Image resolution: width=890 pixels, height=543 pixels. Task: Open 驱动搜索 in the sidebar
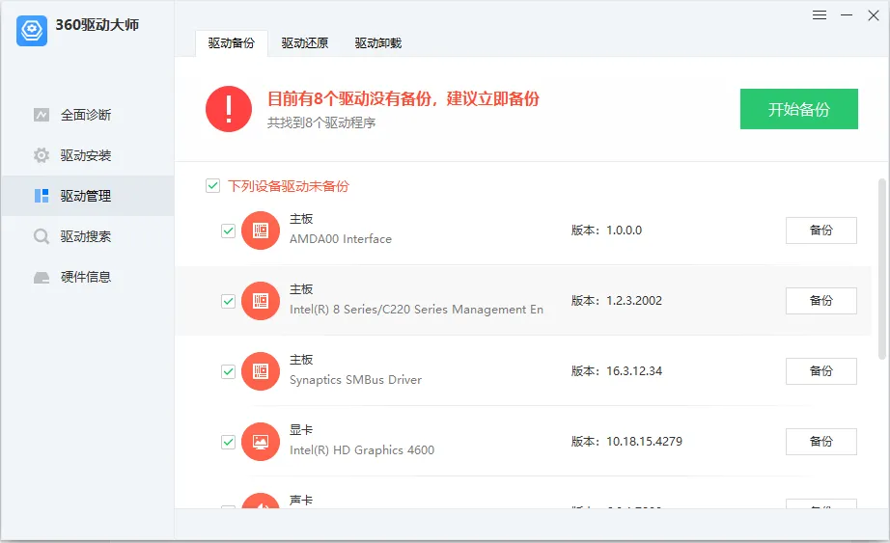[88, 236]
